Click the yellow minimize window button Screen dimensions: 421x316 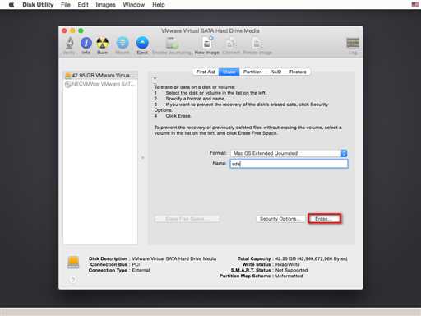(72, 30)
